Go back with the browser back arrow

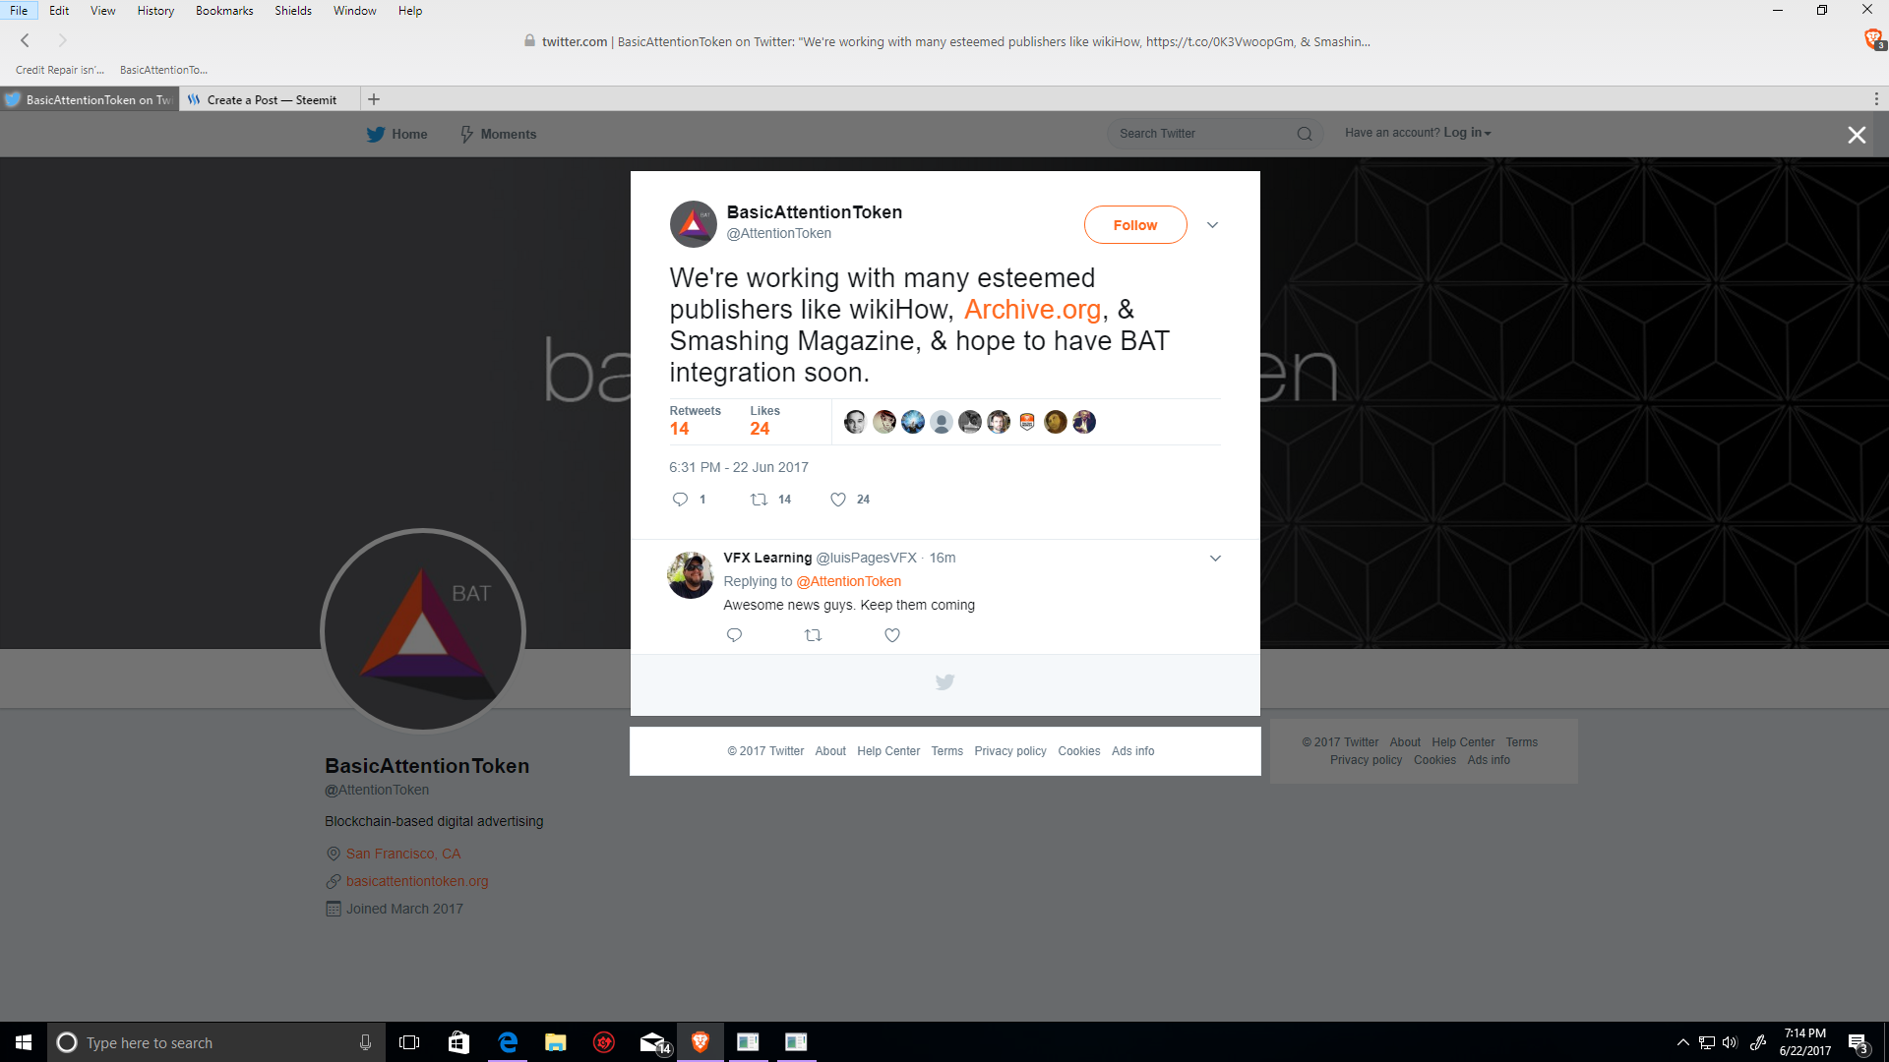click(x=26, y=40)
